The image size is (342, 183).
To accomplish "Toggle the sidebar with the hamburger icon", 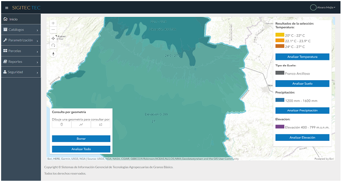I will click(6, 8).
